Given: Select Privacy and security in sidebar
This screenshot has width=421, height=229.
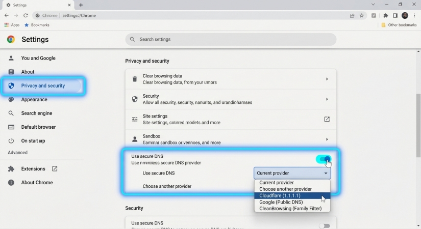Looking at the screenshot, I should 42,85.
